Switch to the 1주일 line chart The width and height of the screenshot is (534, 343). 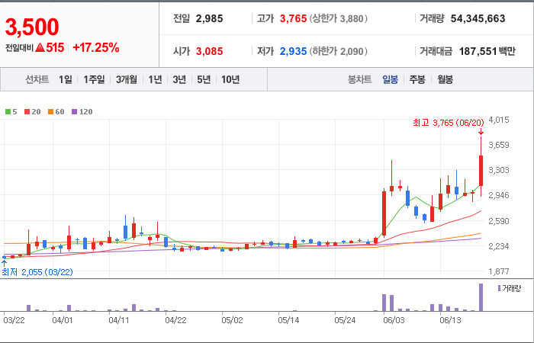tap(94, 79)
